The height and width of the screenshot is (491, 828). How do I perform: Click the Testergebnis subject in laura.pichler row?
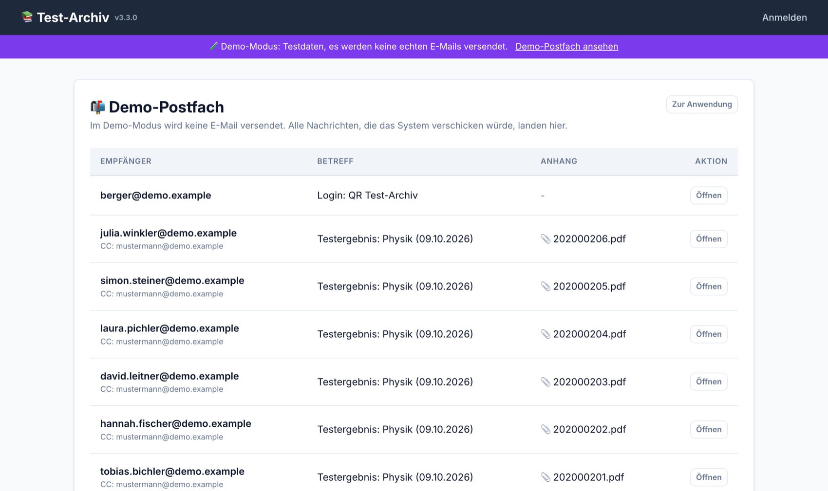pos(395,334)
